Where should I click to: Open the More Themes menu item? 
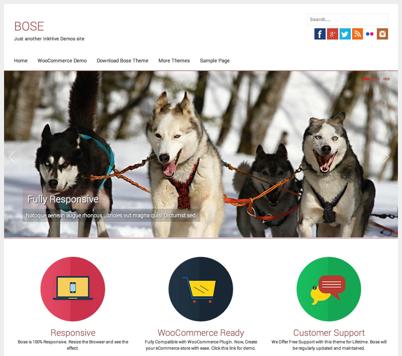[x=174, y=61]
